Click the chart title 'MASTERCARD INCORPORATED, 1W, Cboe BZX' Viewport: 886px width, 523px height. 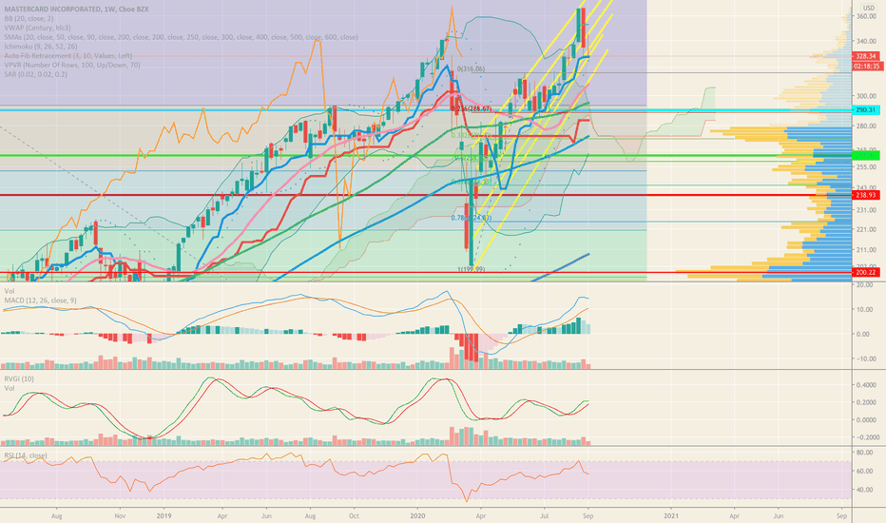[x=76, y=10]
